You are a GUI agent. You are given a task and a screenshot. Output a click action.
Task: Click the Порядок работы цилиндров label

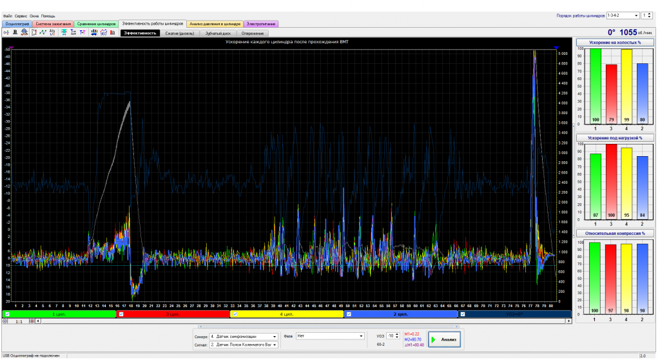tap(581, 16)
